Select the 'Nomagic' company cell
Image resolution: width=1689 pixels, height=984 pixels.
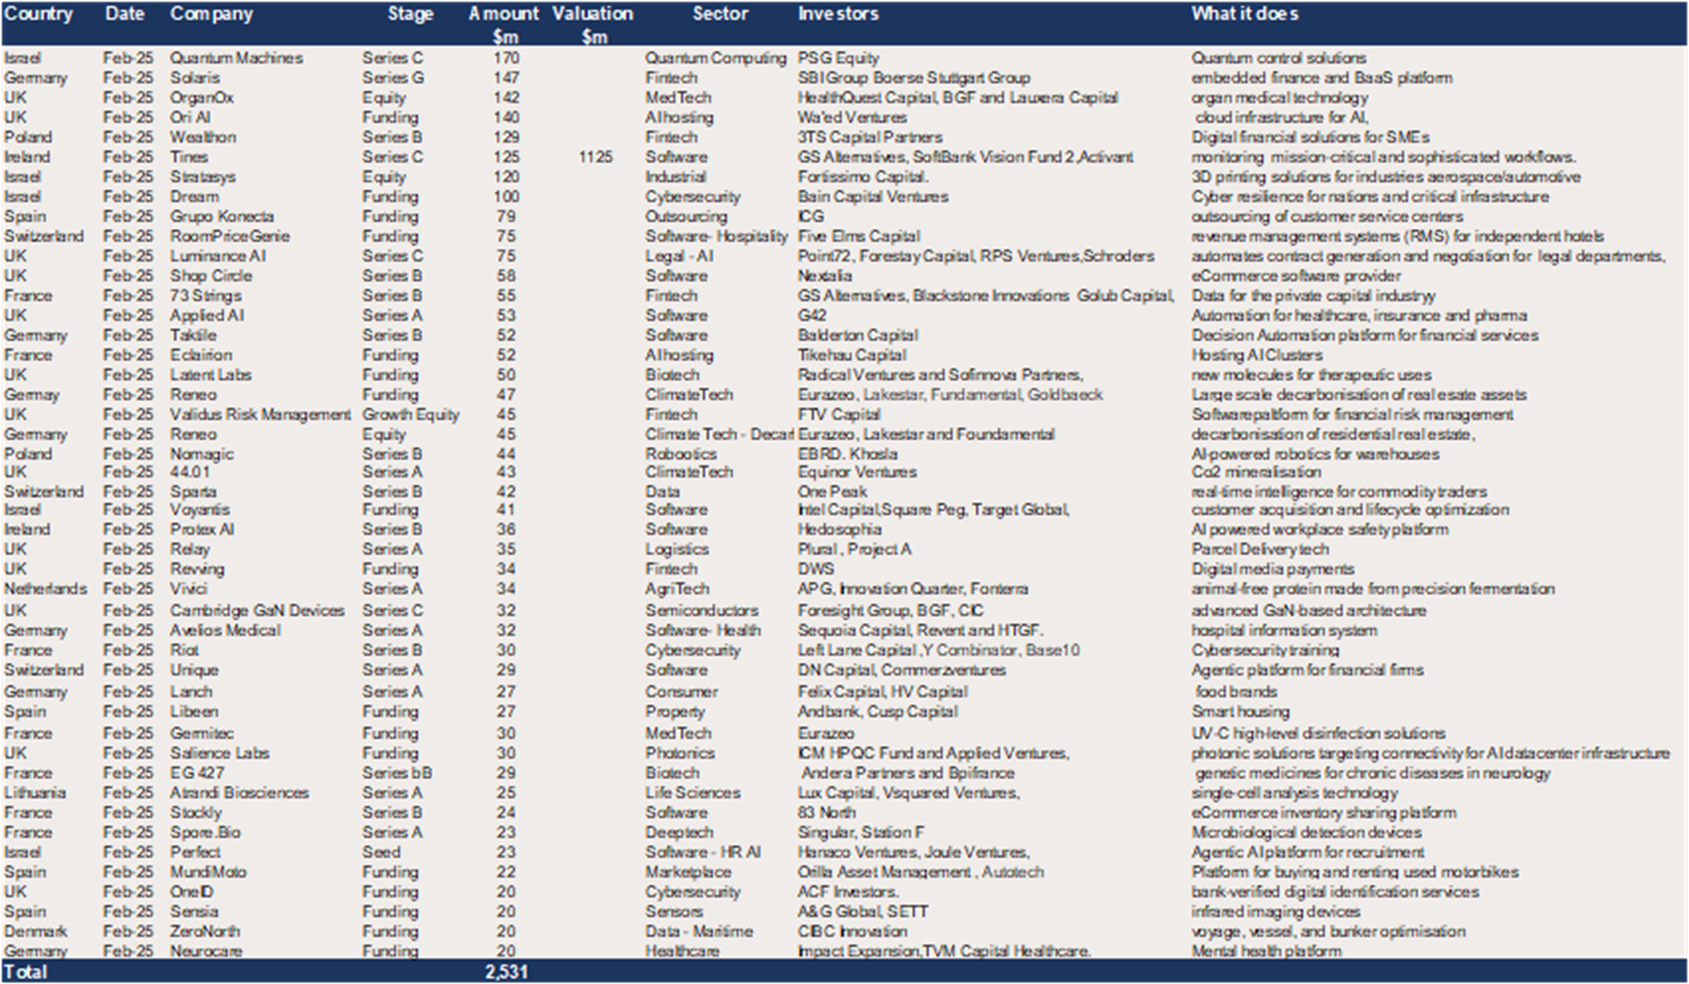point(201,455)
